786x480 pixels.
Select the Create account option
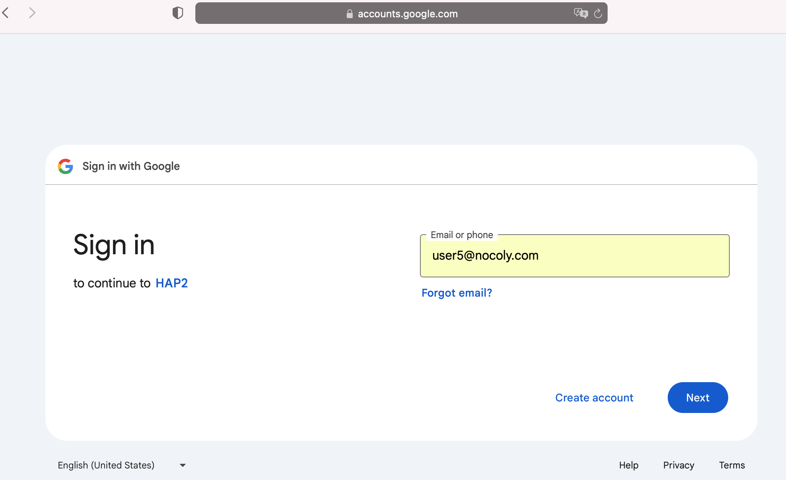(594, 398)
